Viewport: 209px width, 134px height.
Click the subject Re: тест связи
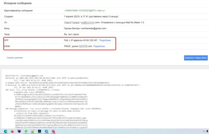point(71,34)
